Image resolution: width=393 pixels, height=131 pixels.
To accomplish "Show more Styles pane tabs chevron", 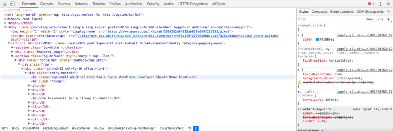I will [388, 12].
